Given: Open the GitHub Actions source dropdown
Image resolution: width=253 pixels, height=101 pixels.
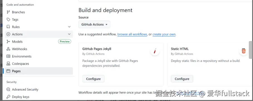Looking at the screenshot, I should (94, 24).
